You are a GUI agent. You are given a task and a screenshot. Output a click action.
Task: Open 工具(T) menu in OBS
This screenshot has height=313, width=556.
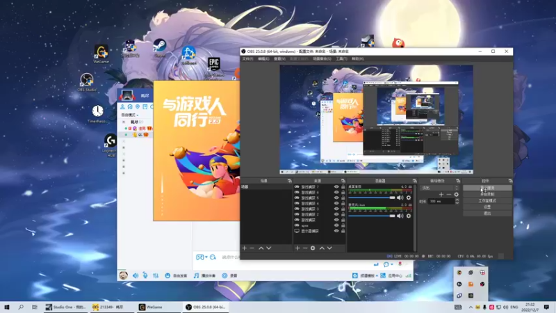[x=341, y=59]
